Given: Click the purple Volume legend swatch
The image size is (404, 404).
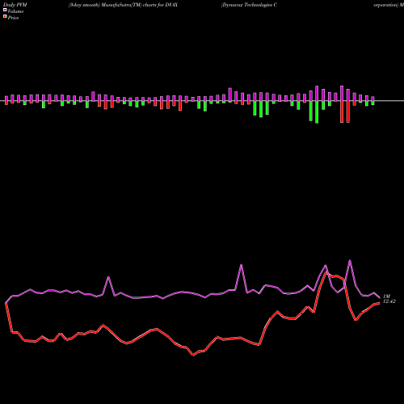Looking at the screenshot, I should tap(5, 10).
